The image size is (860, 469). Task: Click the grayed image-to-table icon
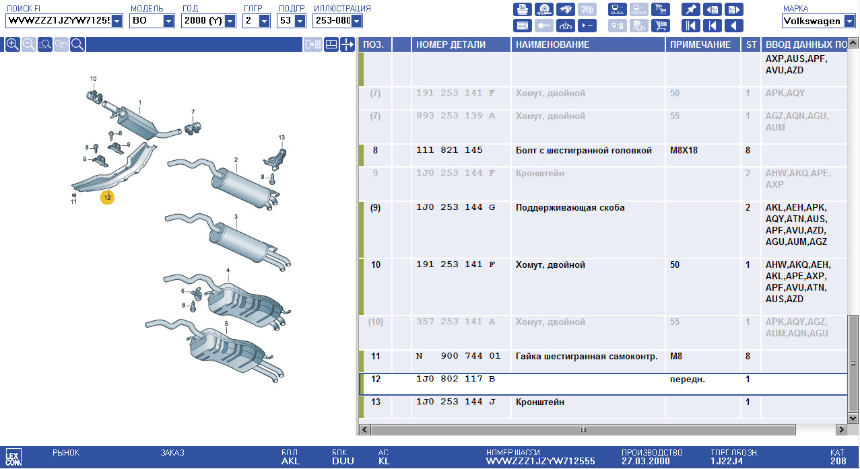pyautogui.click(x=312, y=44)
